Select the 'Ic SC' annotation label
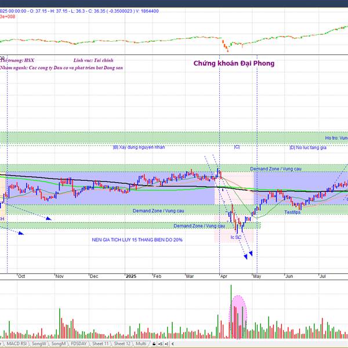The image size is (348, 348). coord(235,237)
